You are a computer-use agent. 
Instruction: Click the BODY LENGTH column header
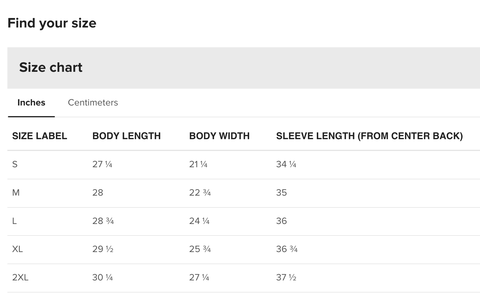coord(126,136)
